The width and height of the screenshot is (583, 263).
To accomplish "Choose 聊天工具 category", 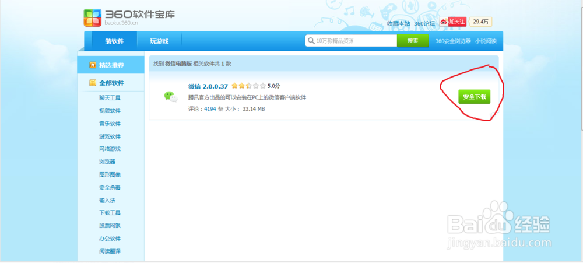I will (110, 98).
